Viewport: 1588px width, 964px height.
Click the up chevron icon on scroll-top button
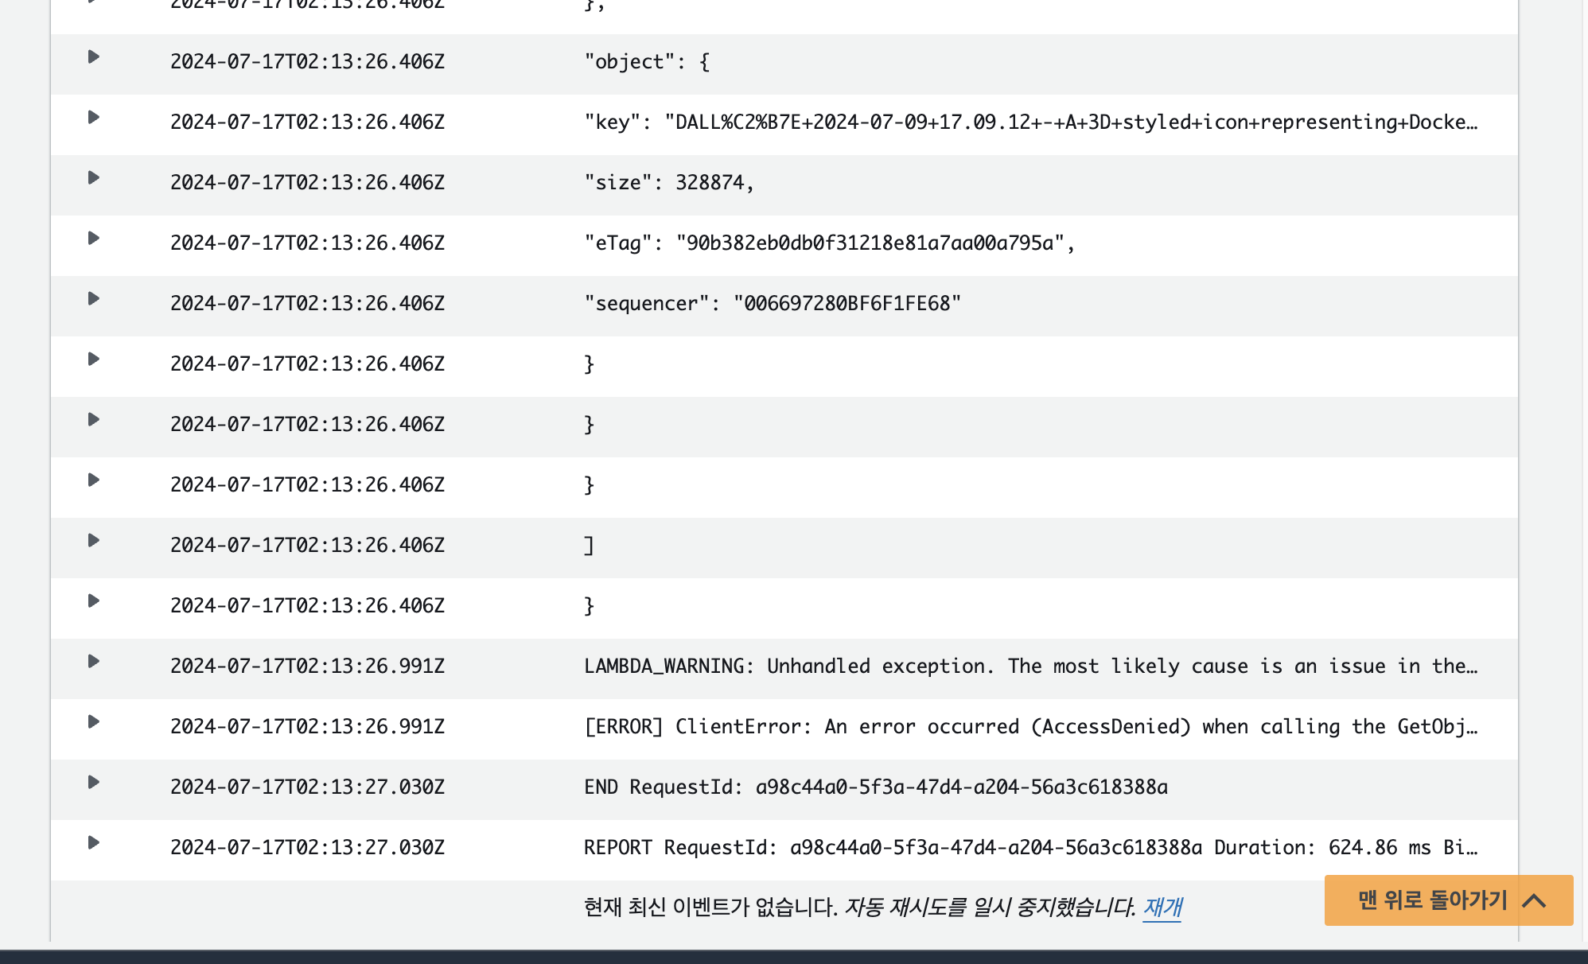[x=1534, y=900]
